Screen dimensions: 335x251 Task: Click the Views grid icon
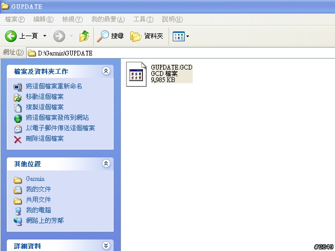point(178,37)
